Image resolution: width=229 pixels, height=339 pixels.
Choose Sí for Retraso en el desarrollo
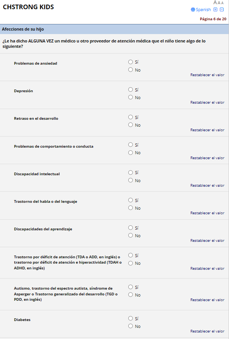tap(130, 117)
